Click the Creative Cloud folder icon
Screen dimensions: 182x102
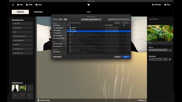click(54, 38)
